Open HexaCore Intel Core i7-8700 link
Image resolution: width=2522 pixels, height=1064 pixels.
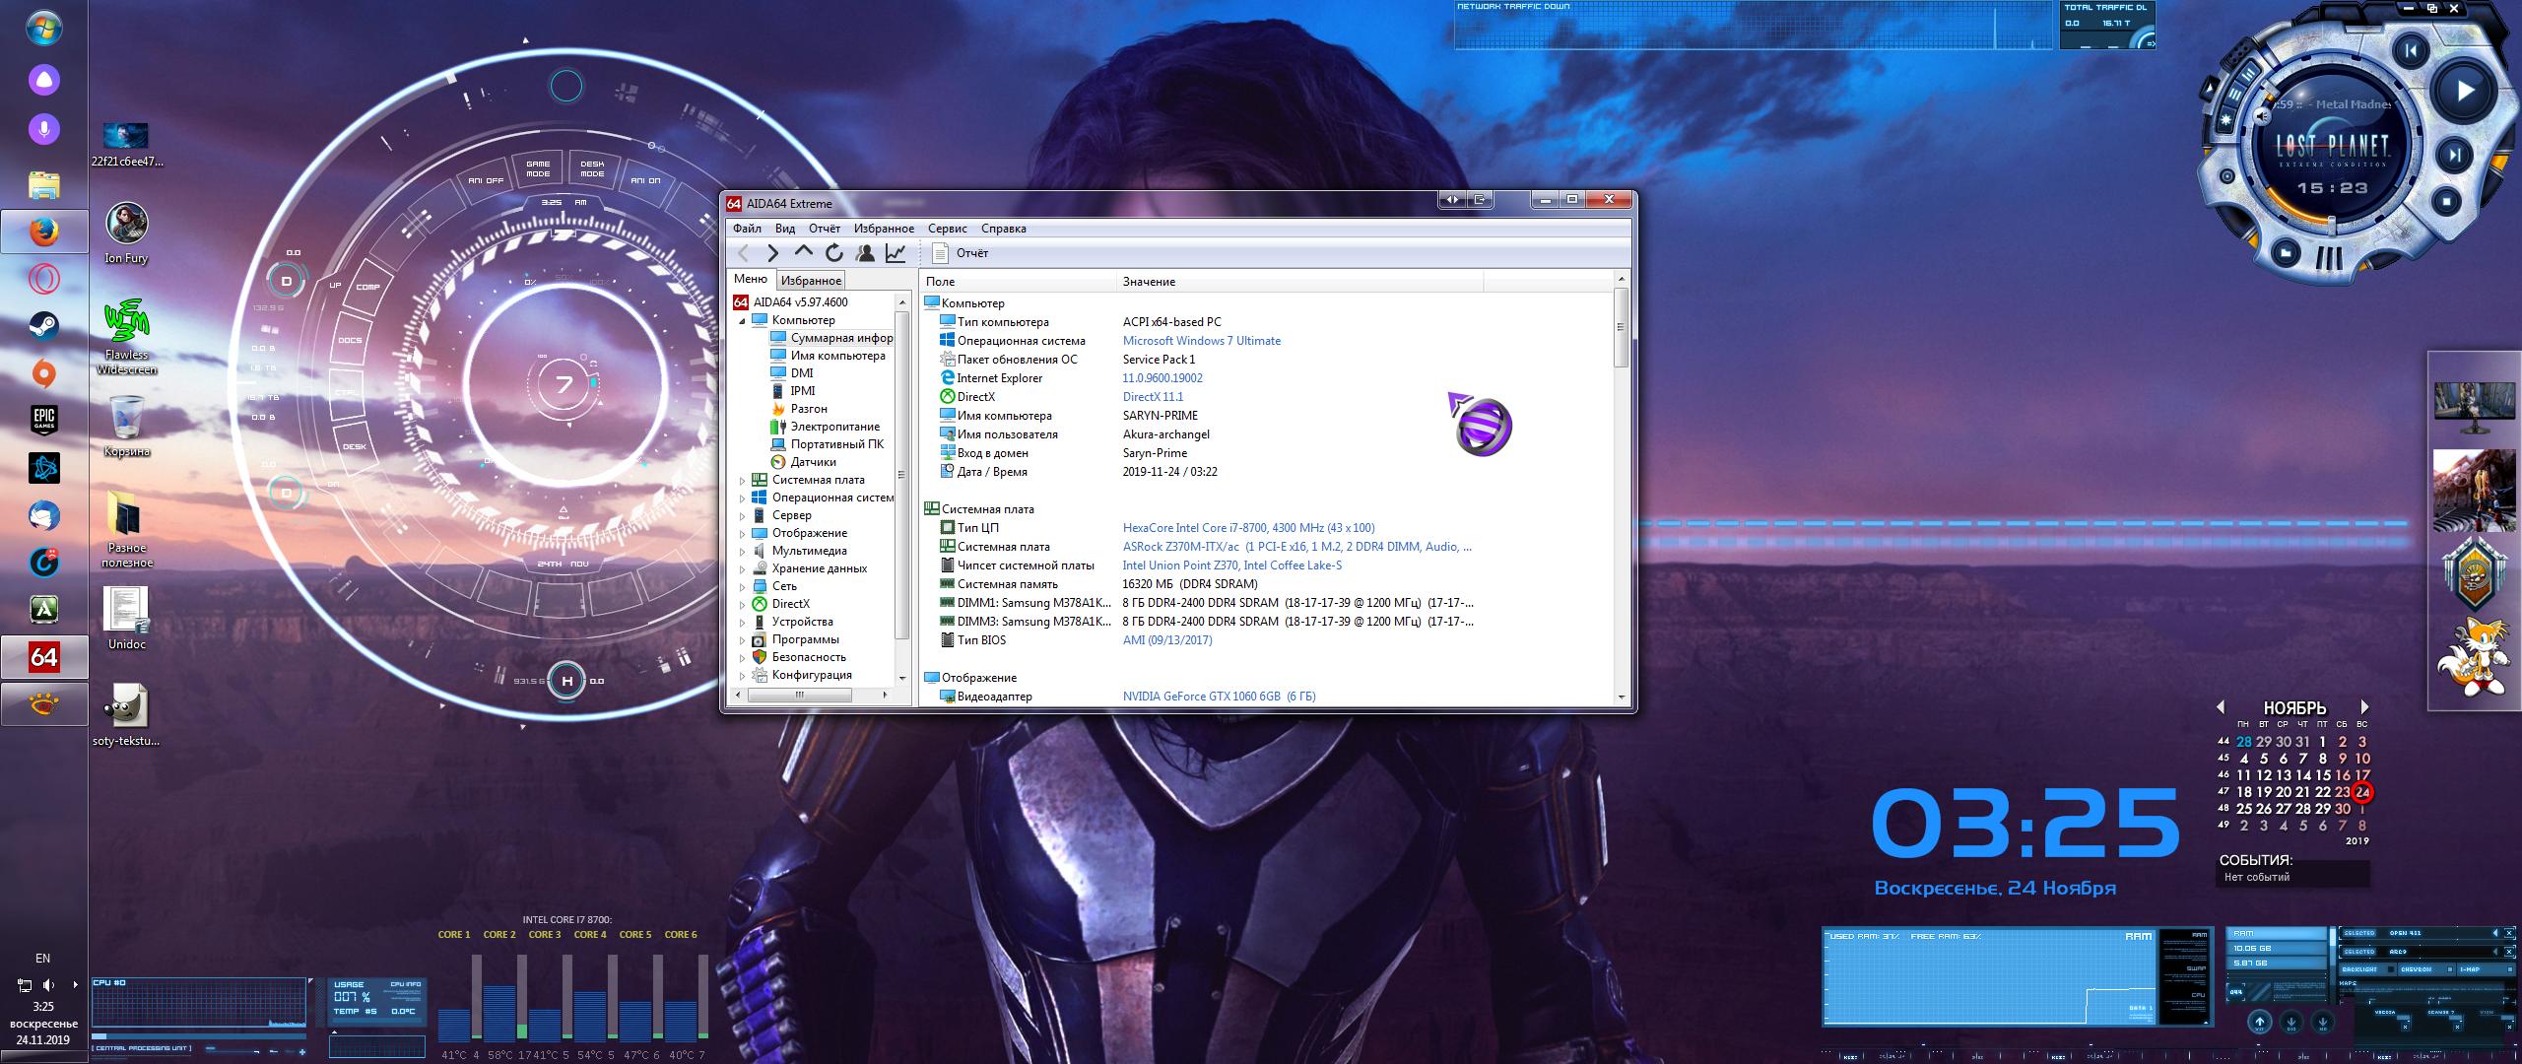[x=1248, y=528]
